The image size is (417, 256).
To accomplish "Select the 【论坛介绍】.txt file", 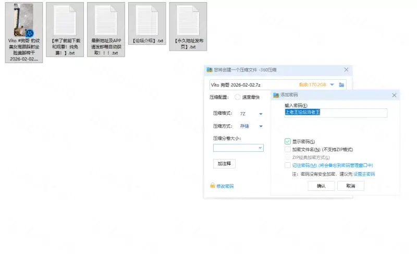I will tap(147, 23).
